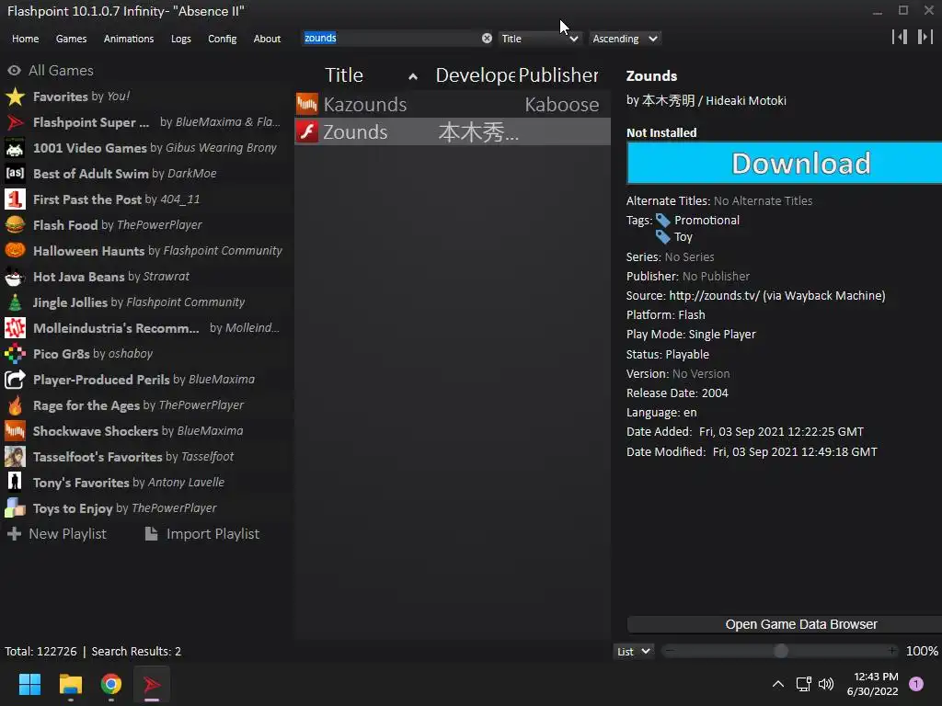942x706 pixels.
Task: Click the Developer column header
Action: [x=475, y=75]
